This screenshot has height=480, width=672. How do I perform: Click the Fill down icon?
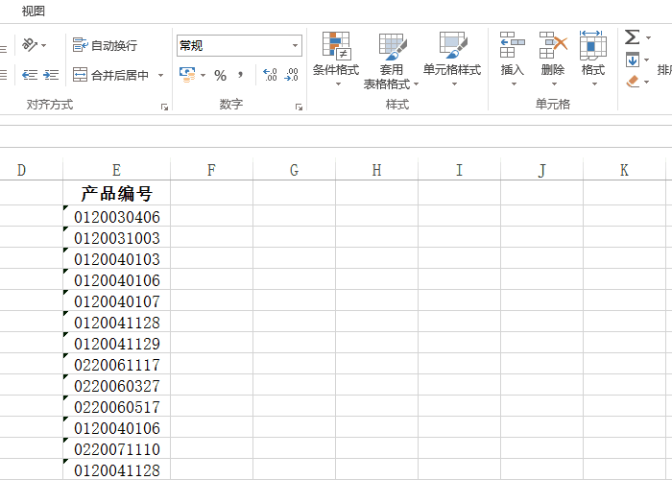pyautogui.click(x=633, y=60)
